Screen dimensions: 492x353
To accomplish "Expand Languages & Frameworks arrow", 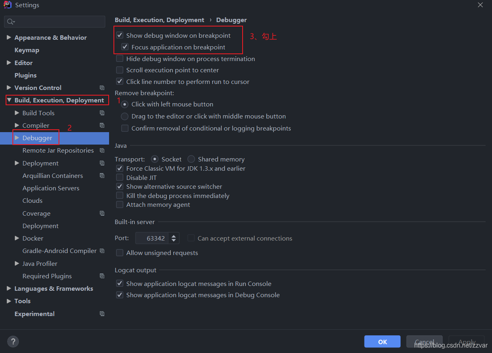I will [x=9, y=288].
